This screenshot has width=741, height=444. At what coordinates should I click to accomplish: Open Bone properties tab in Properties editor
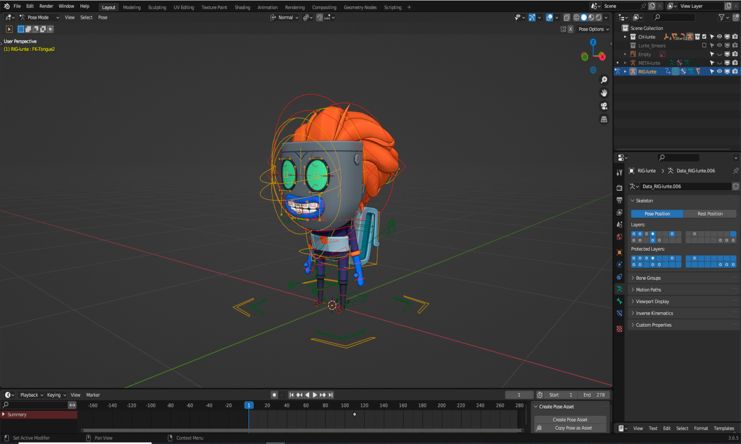[619, 301]
